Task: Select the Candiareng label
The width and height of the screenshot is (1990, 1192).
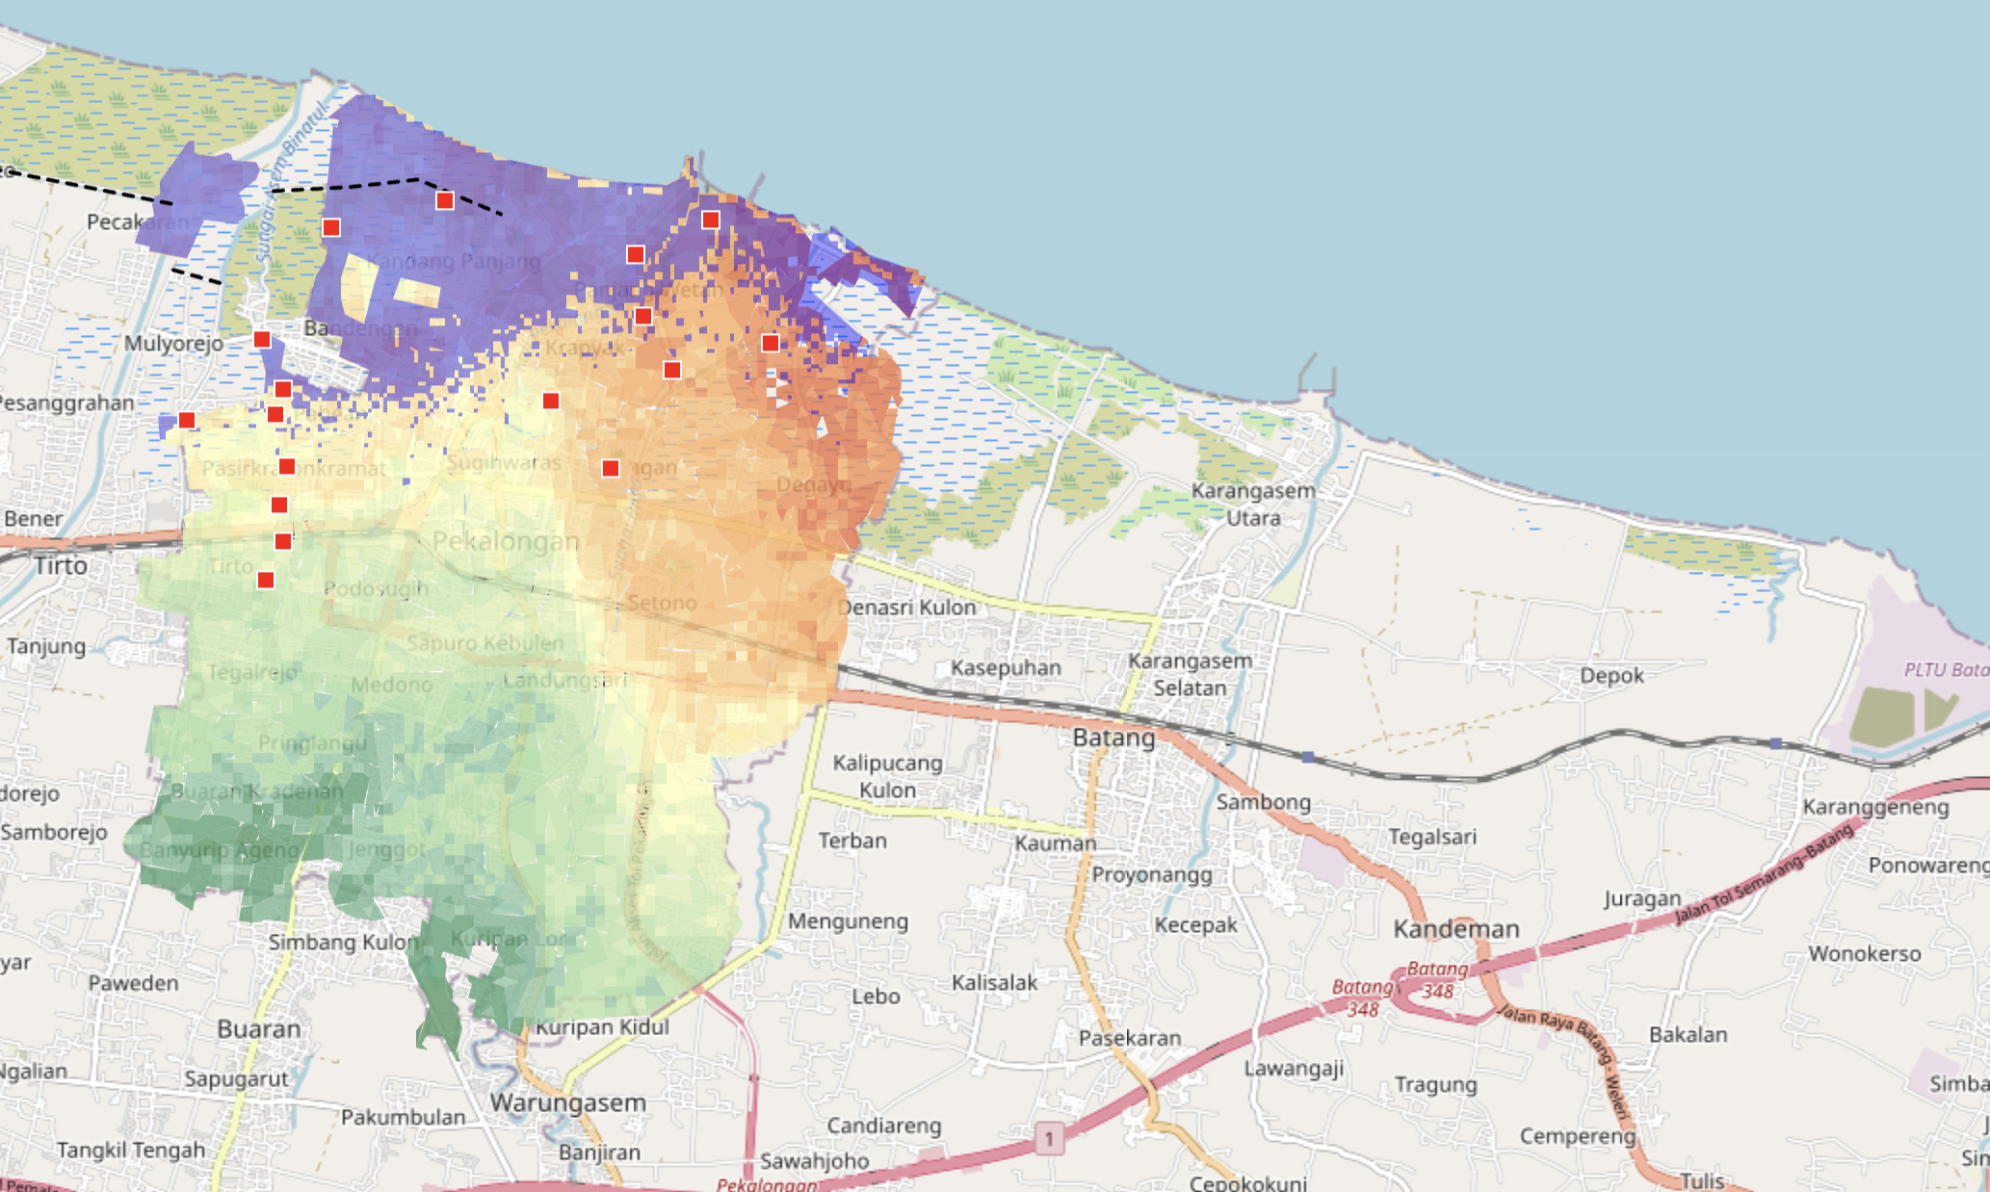Action: click(884, 1126)
